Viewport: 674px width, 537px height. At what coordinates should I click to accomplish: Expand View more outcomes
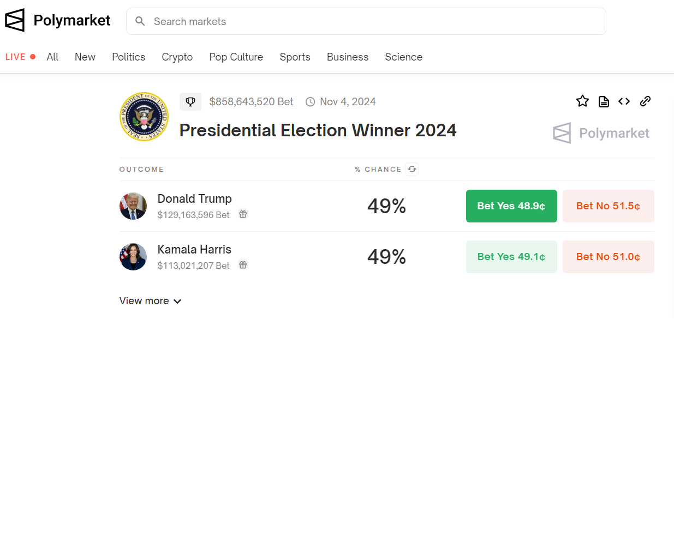[150, 301]
